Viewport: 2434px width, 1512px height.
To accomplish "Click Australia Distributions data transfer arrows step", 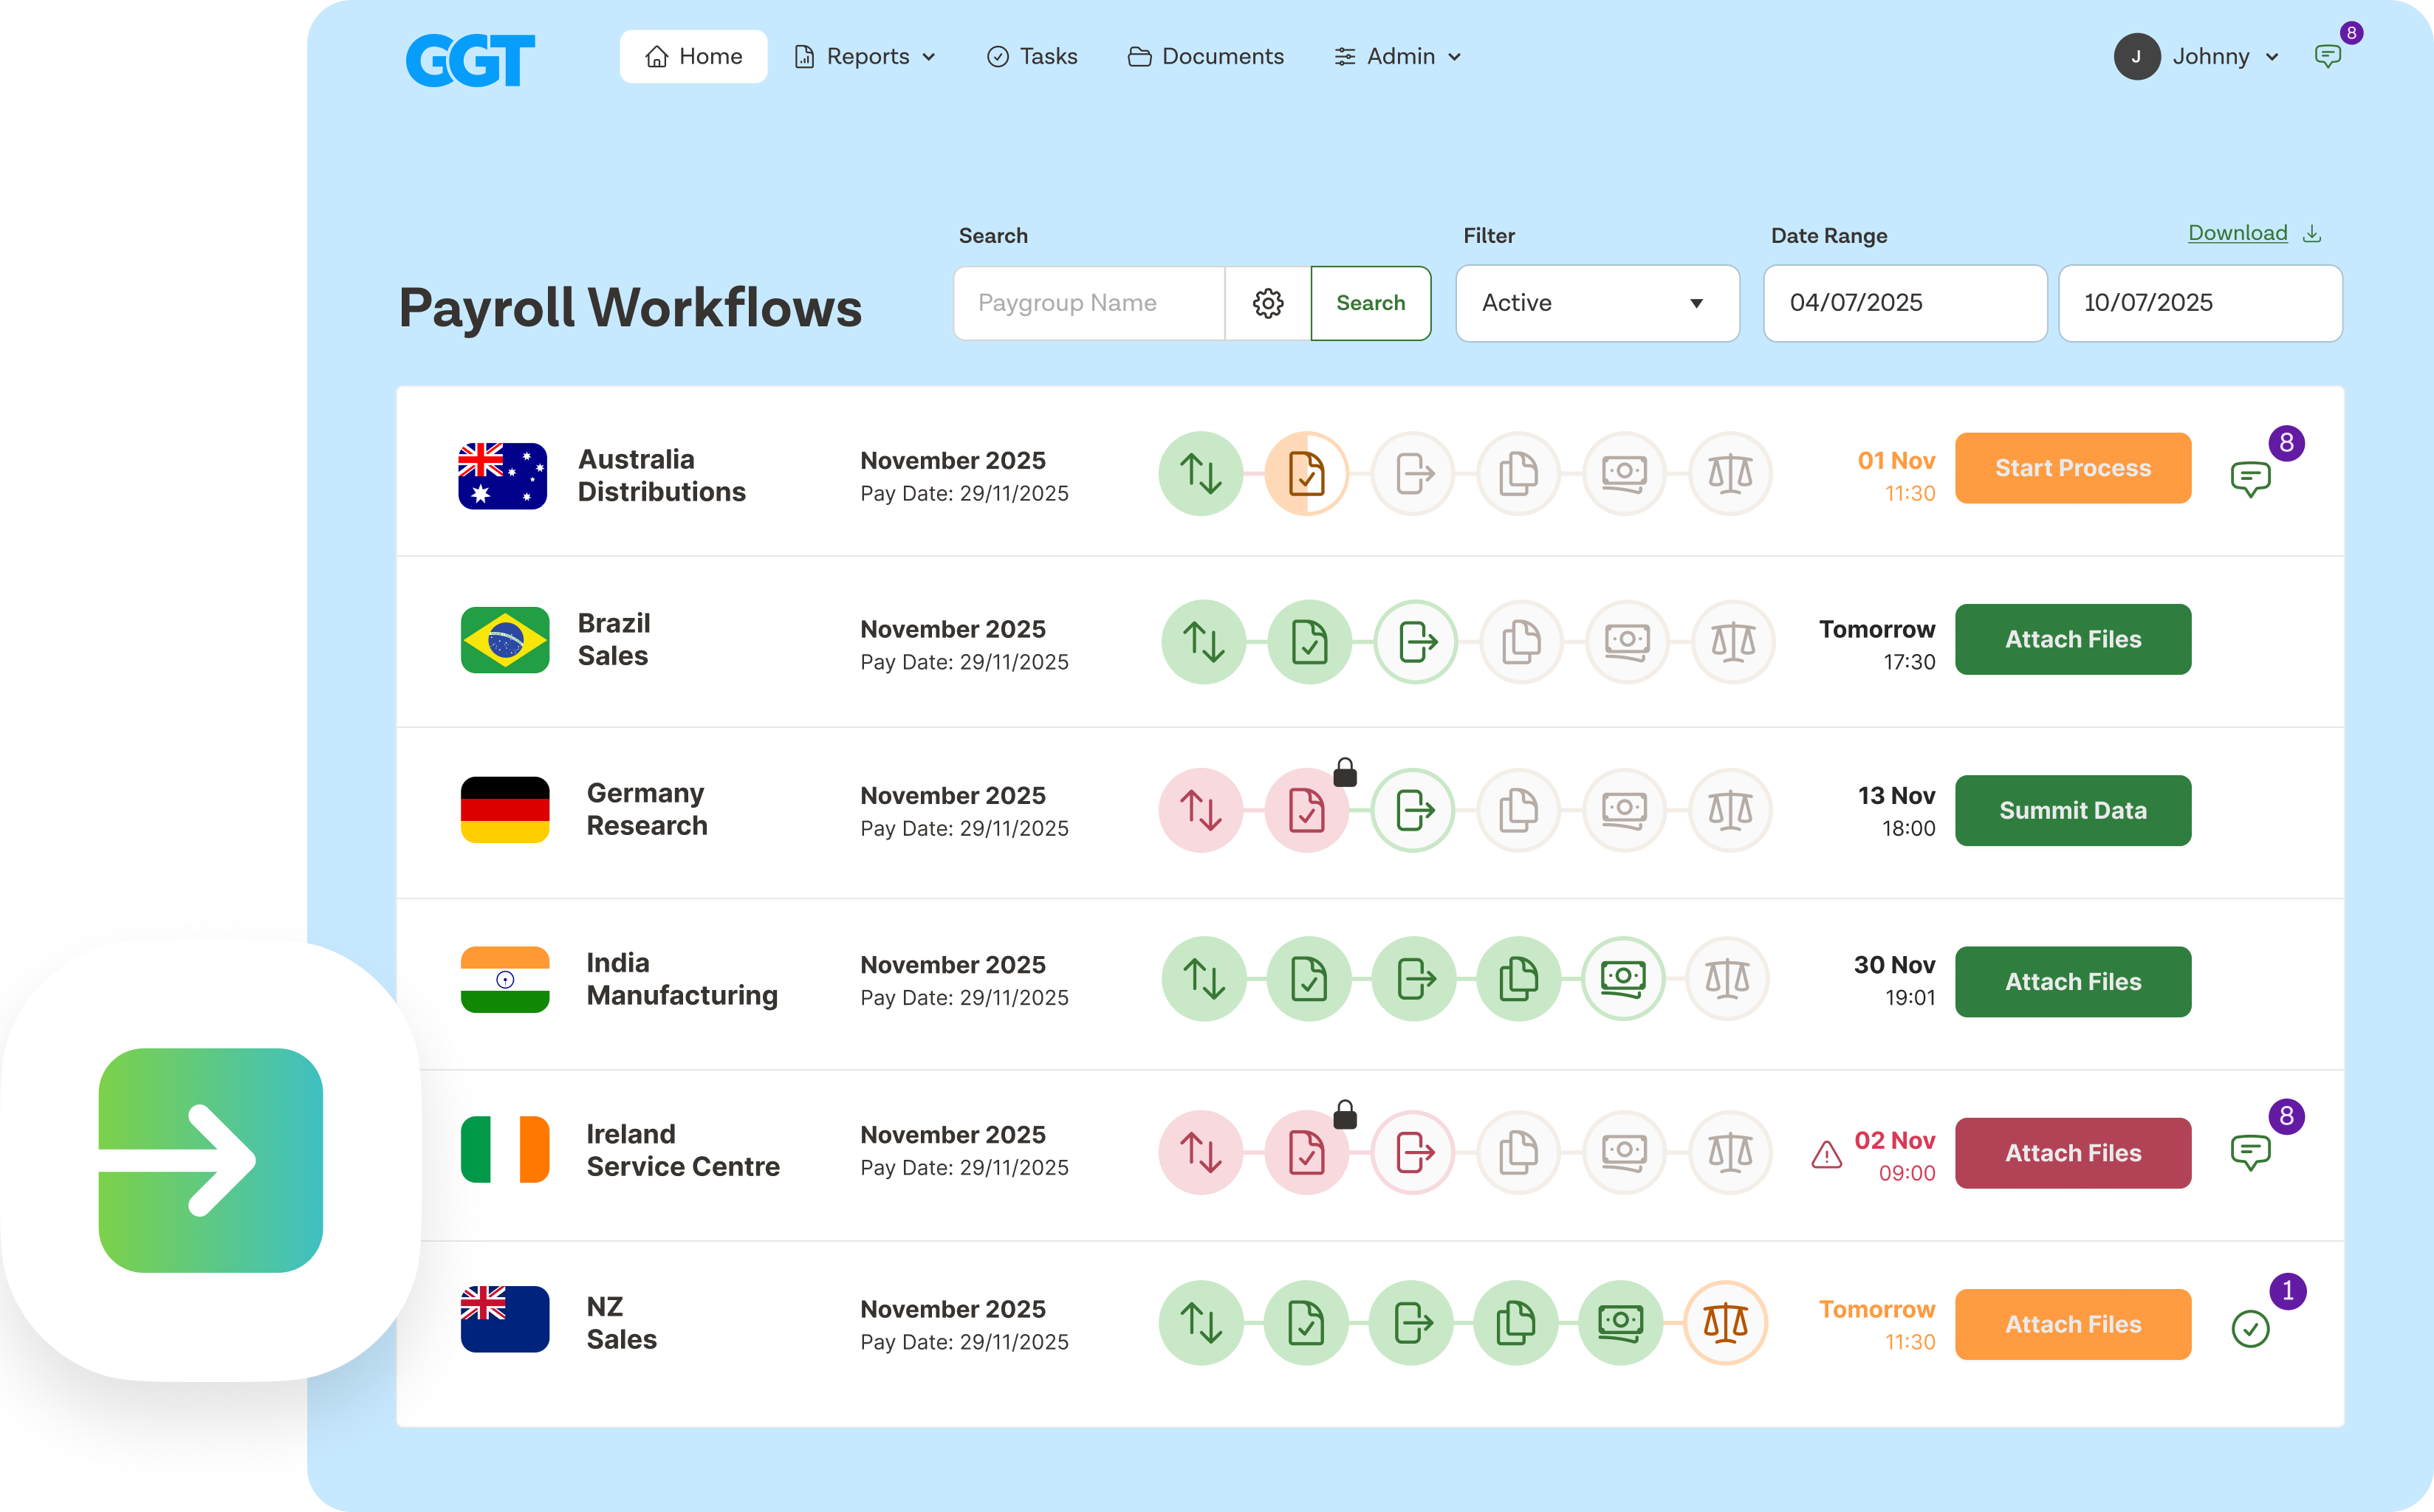I will point(1201,473).
